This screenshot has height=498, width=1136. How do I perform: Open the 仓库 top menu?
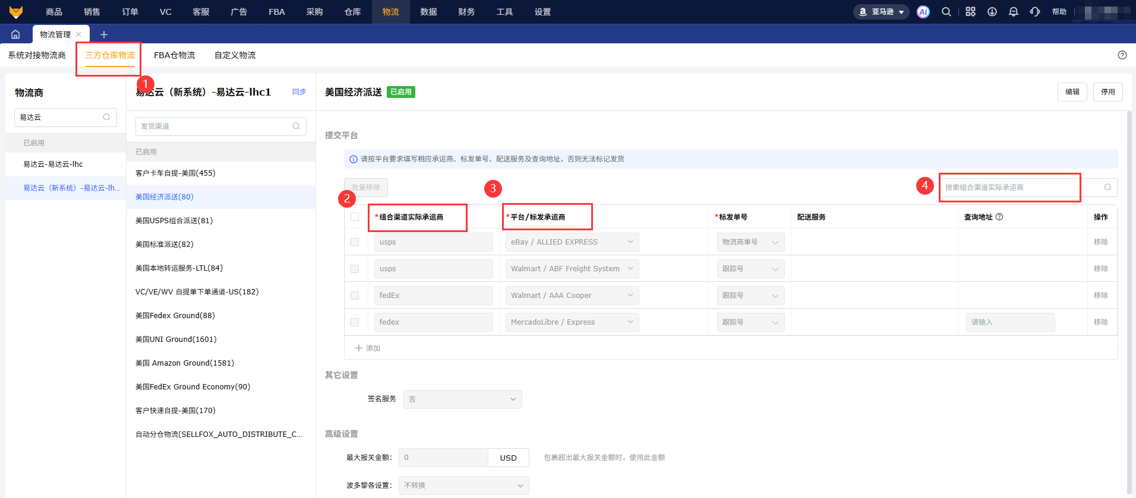pos(353,12)
